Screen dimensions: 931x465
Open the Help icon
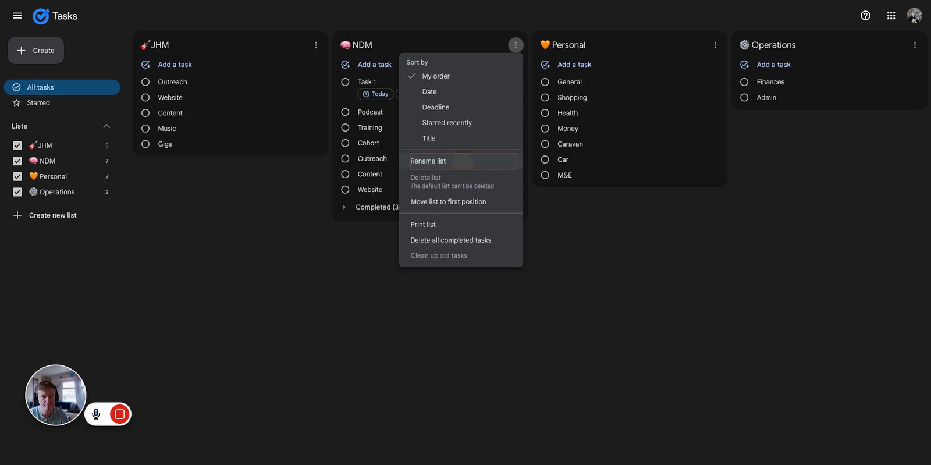pyautogui.click(x=865, y=16)
